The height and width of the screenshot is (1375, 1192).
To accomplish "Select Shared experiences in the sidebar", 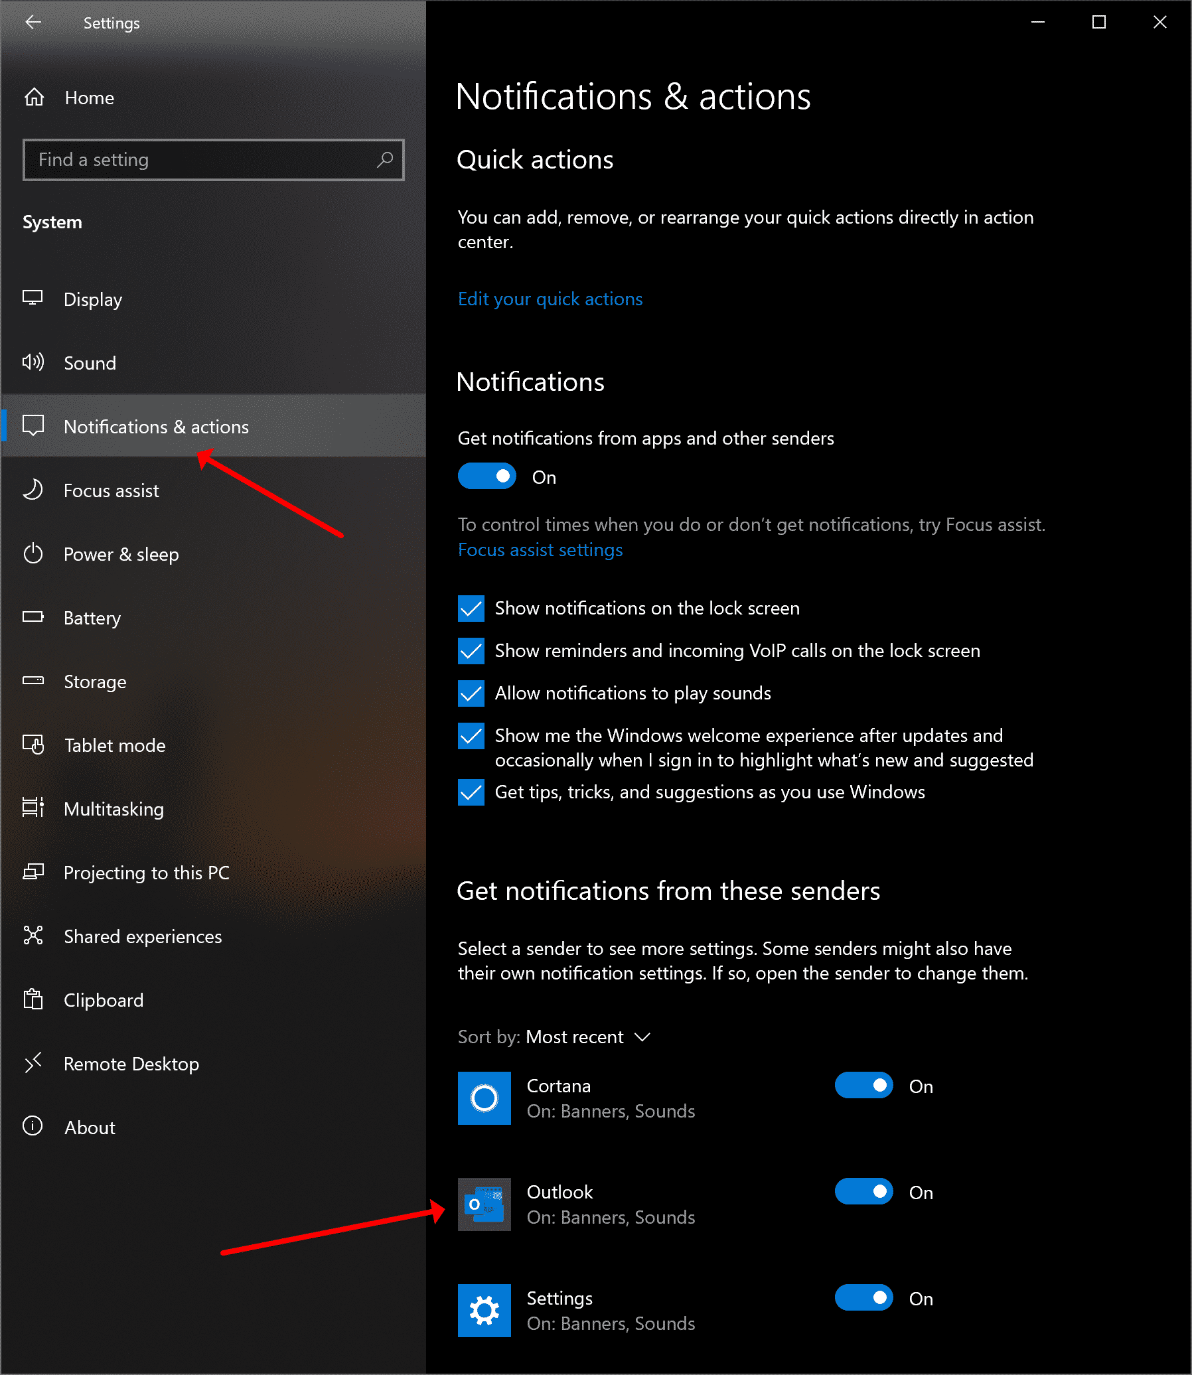I will pyautogui.click(x=213, y=936).
